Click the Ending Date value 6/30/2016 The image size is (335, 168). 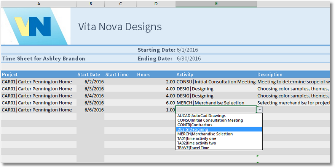189,58
